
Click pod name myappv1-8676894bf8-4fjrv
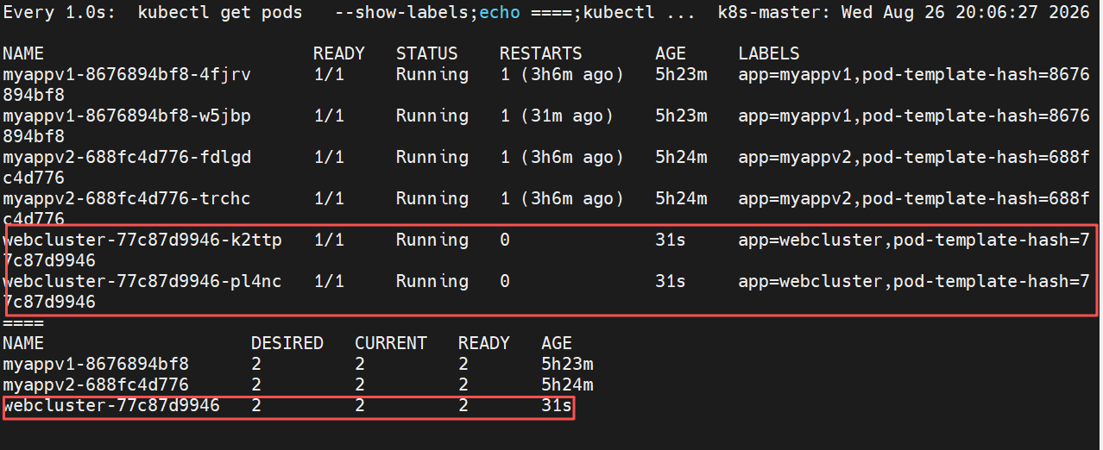point(127,75)
